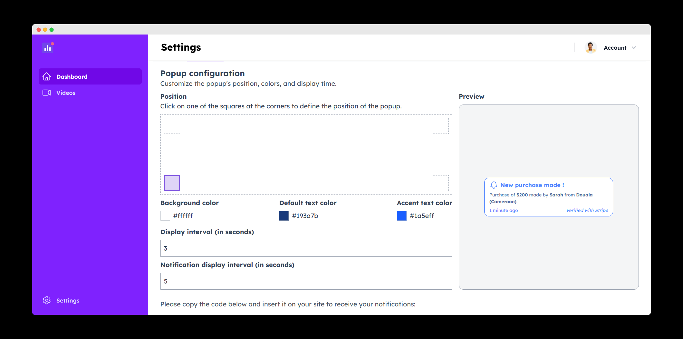This screenshot has height=339, width=683.
Task: Click 'Verified with Stripe' in the preview
Action: coord(587,210)
